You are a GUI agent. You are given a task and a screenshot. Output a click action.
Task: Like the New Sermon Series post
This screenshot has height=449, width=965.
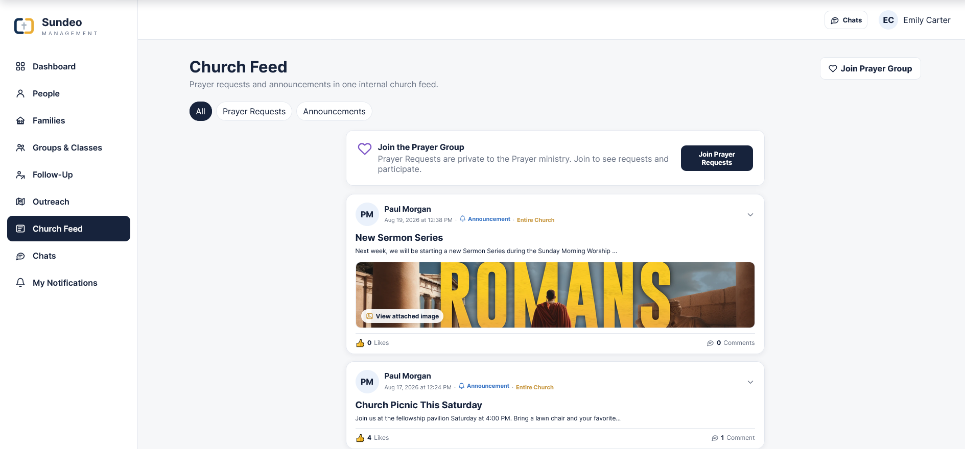pos(360,343)
